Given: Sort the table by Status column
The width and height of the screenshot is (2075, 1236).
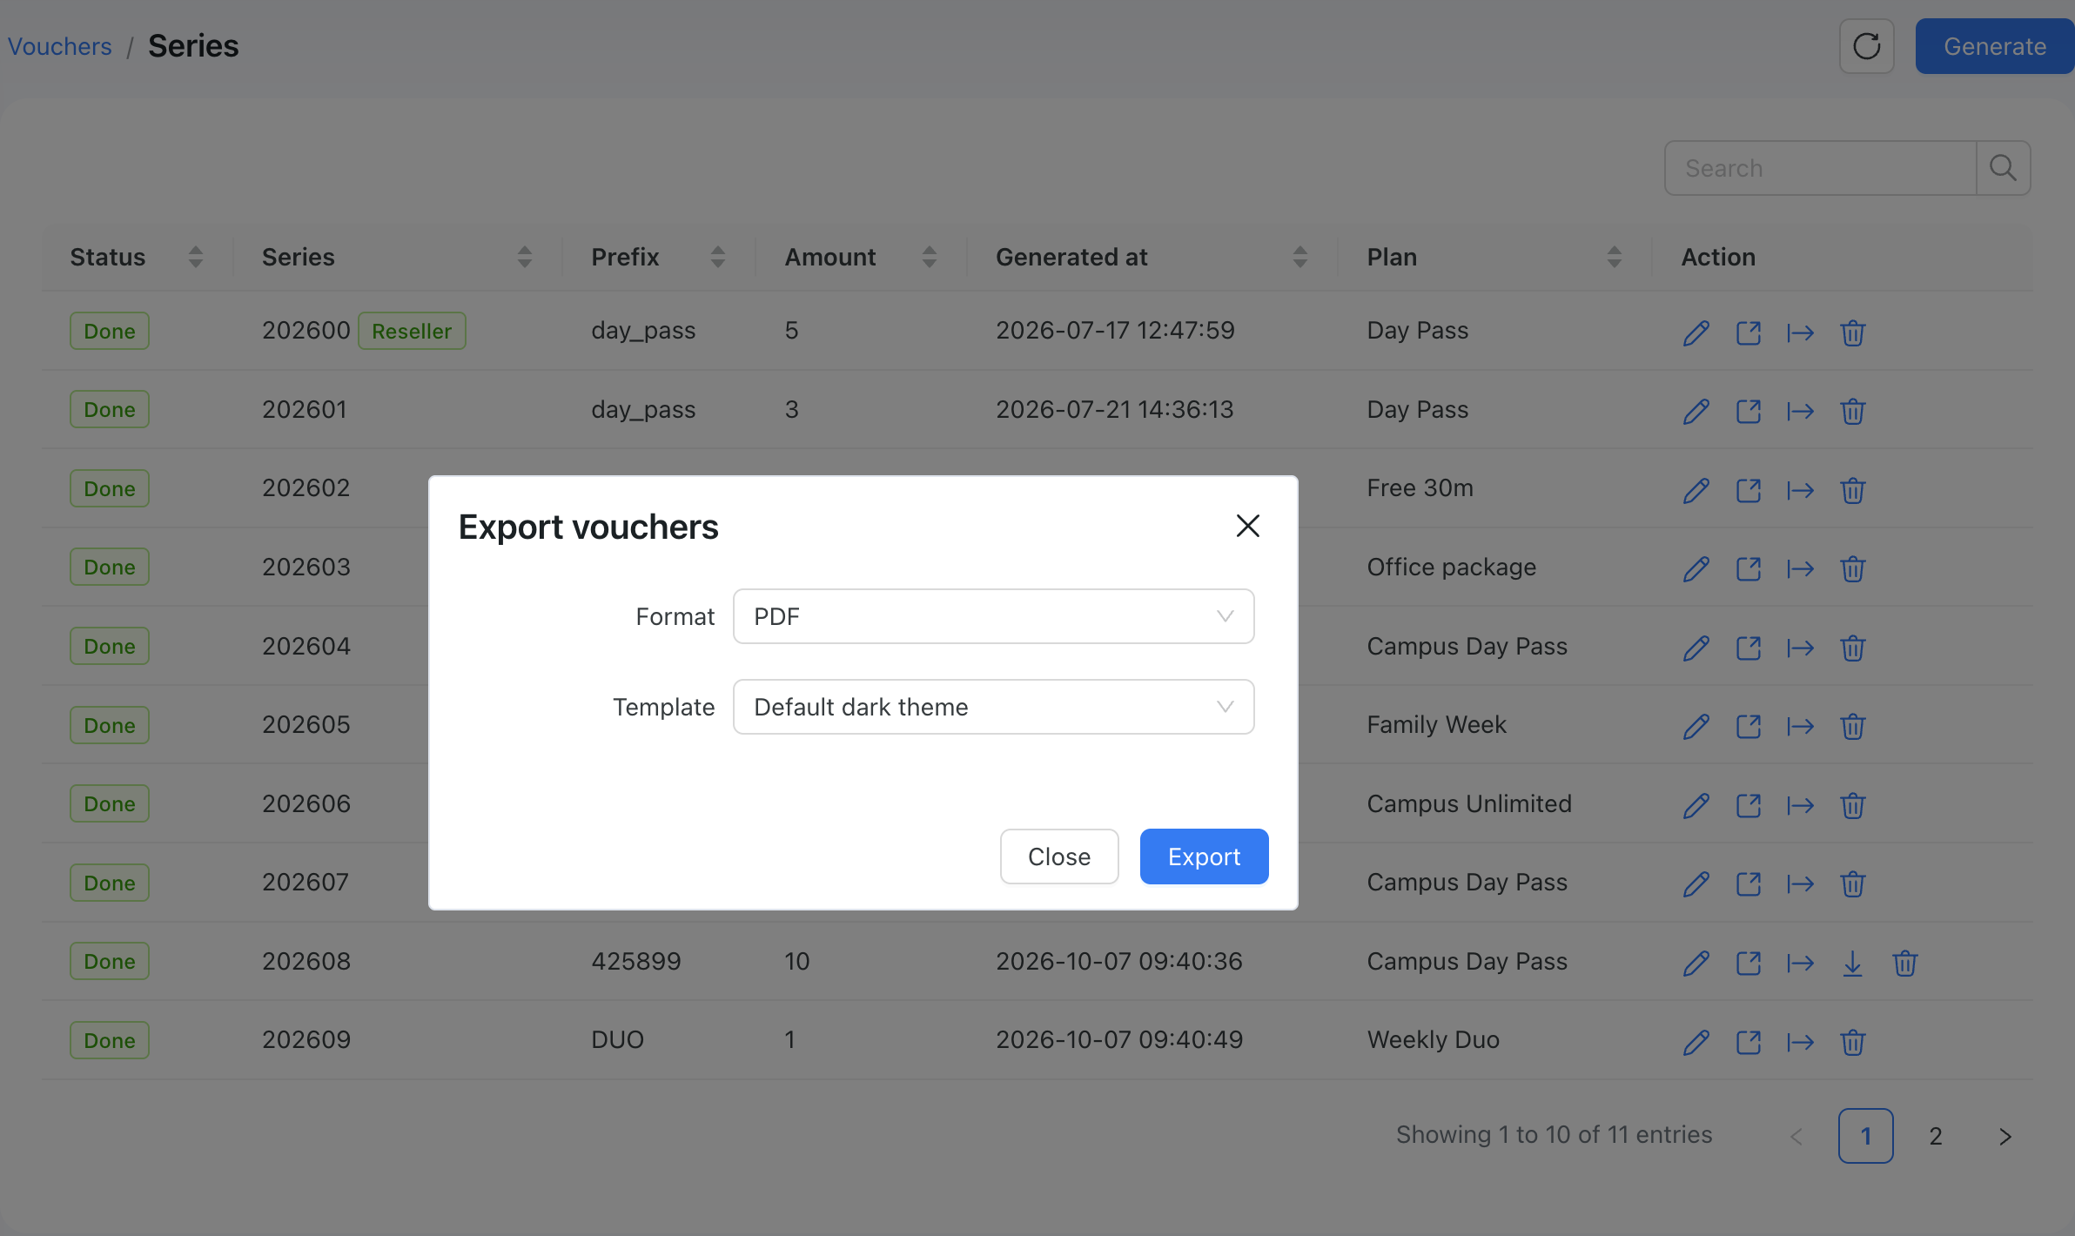Looking at the screenshot, I should [x=196, y=257].
